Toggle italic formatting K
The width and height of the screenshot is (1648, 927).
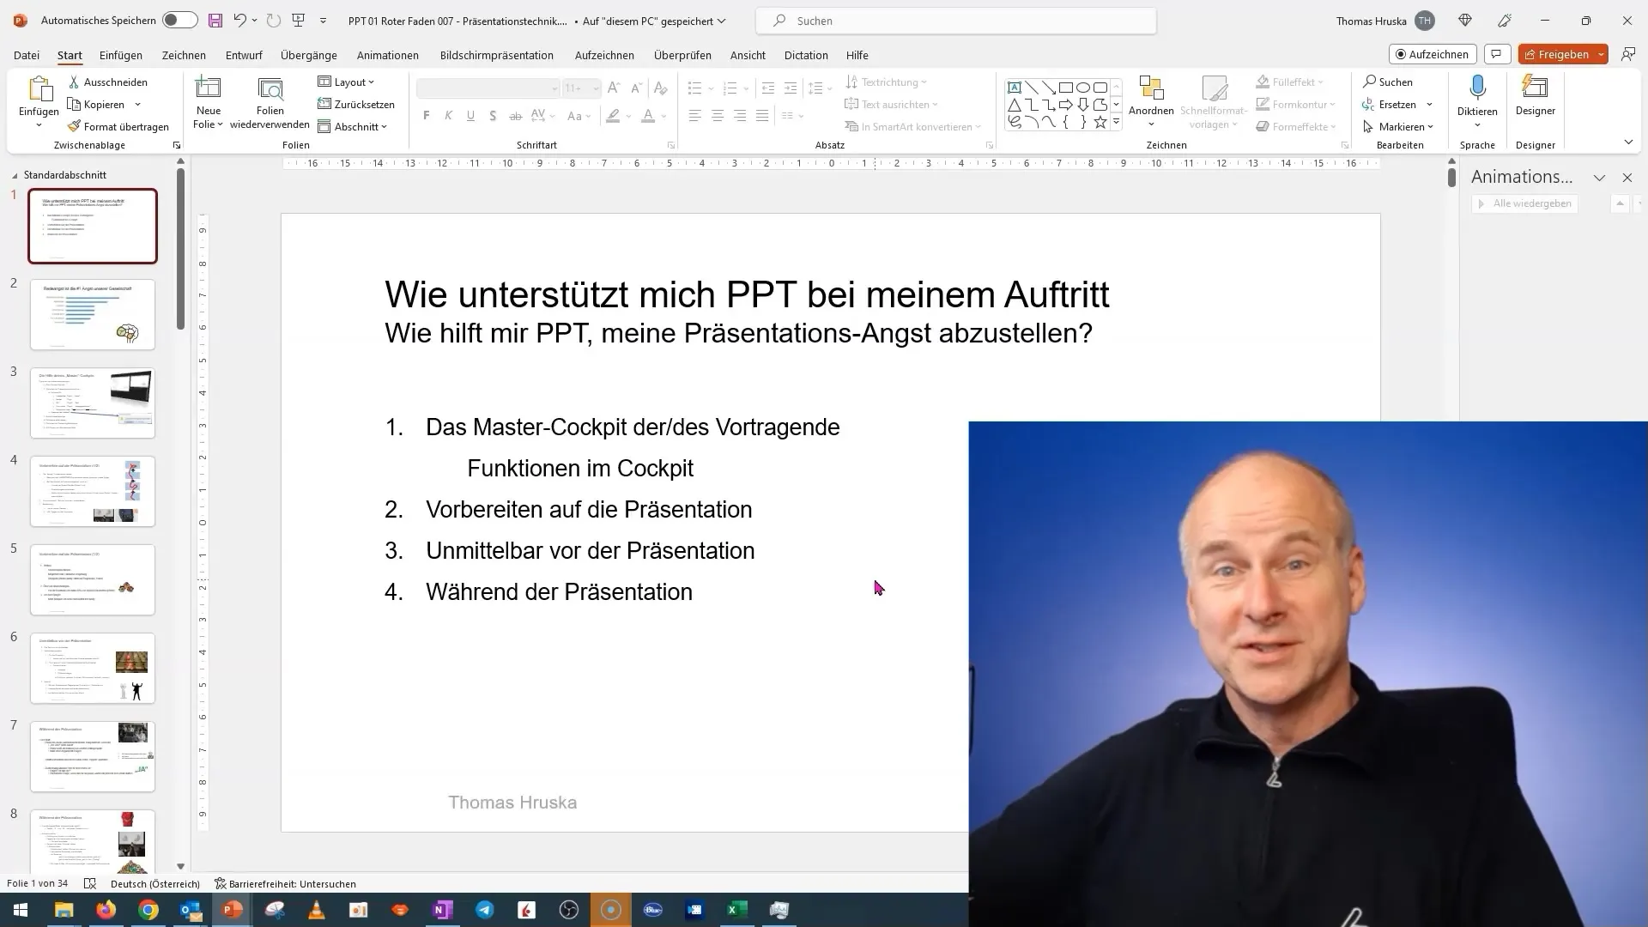click(448, 116)
